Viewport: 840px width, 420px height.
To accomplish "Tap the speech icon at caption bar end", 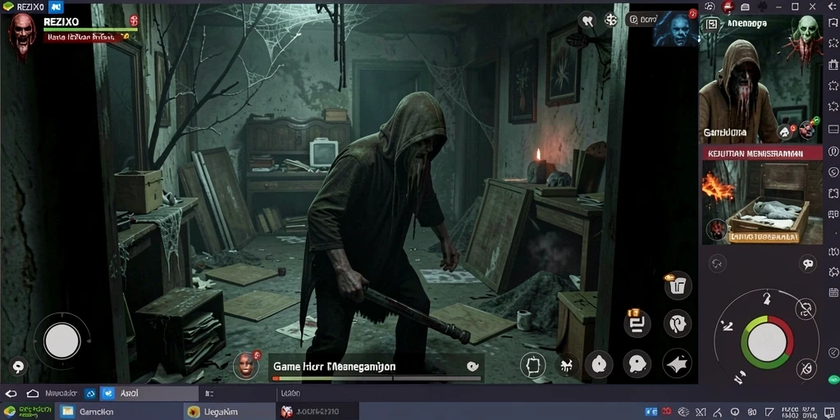I will 472,367.
